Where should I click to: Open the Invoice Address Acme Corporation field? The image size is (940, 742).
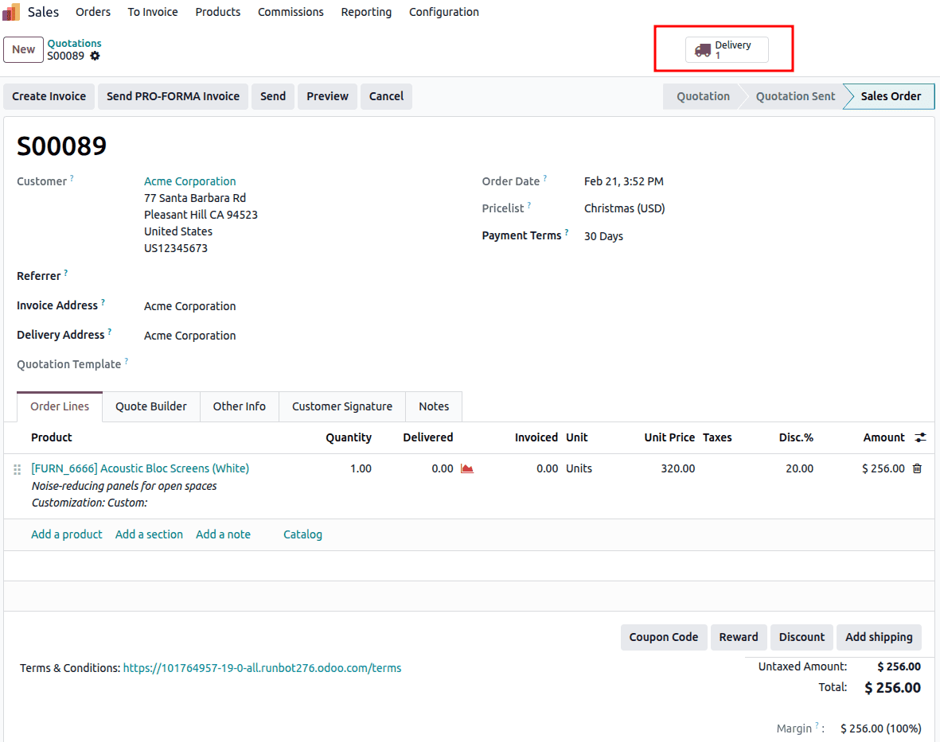point(190,306)
